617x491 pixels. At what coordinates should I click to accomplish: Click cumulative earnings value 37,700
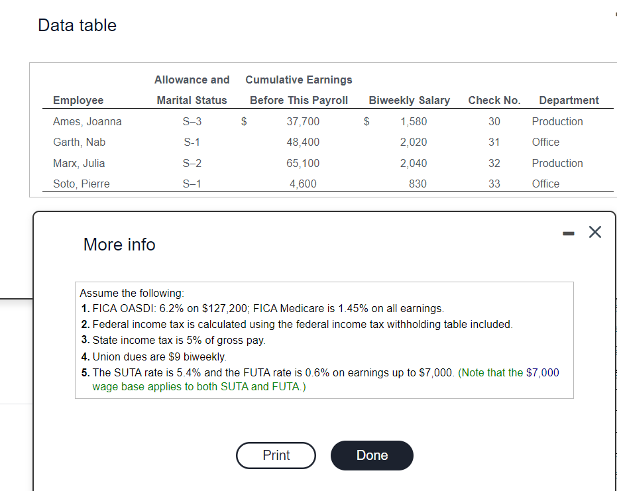pyautogui.click(x=304, y=121)
